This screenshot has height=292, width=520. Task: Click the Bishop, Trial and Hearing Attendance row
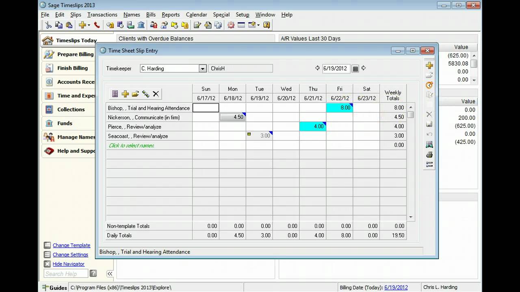tap(149, 108)
